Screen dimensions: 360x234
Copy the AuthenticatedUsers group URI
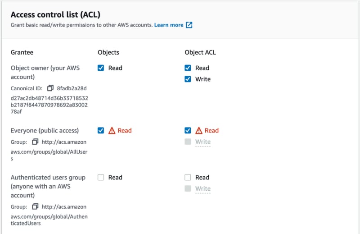click(x=35, y=206)
